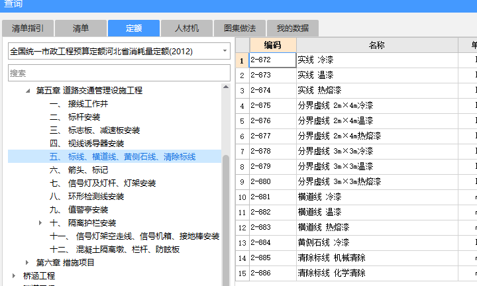Select the 定额 tab
477x286 pixels.
click(134, 28)
